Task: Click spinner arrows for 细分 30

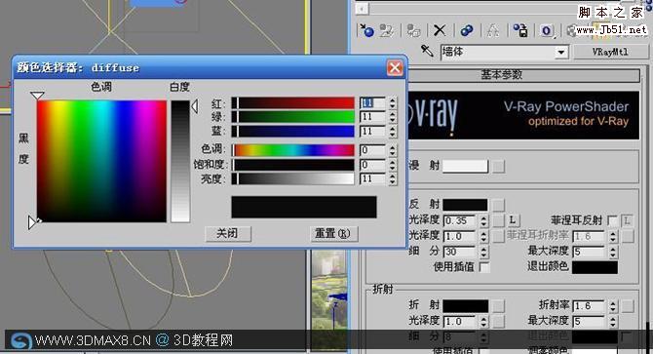Action: pos(484,252)
